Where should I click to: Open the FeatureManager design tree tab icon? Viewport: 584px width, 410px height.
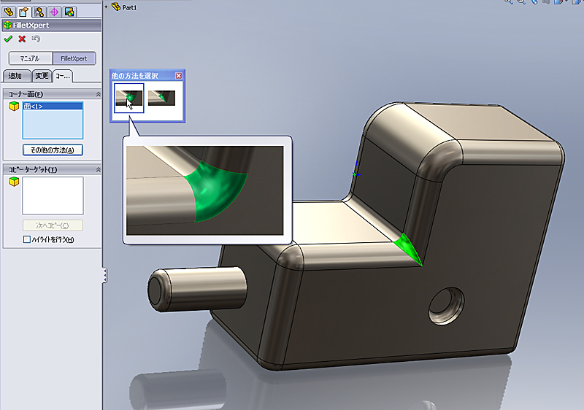click(9, 12)
